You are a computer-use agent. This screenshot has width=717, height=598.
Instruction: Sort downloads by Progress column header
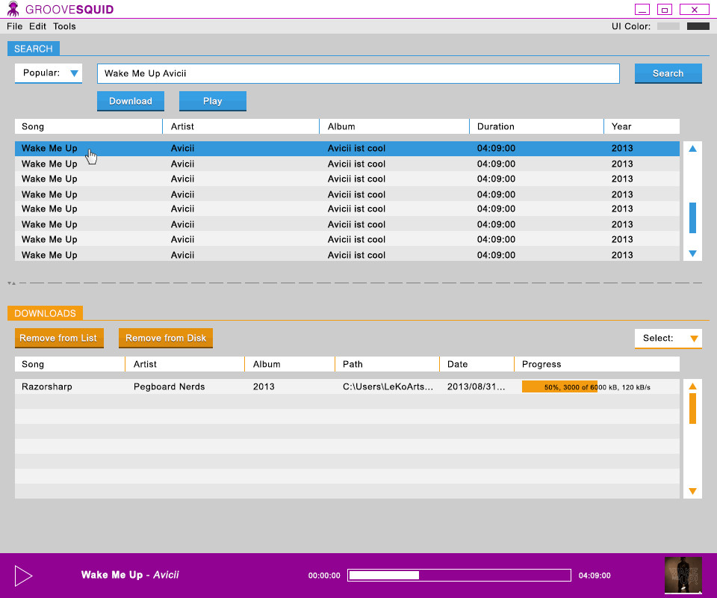[597, 364]
